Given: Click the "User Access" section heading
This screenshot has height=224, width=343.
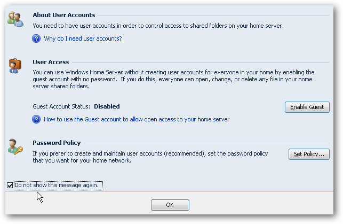Looking at the screenshot, I should 51,62.
